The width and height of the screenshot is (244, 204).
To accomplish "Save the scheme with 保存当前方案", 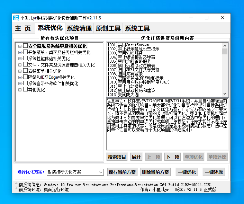I will point(122,172).
